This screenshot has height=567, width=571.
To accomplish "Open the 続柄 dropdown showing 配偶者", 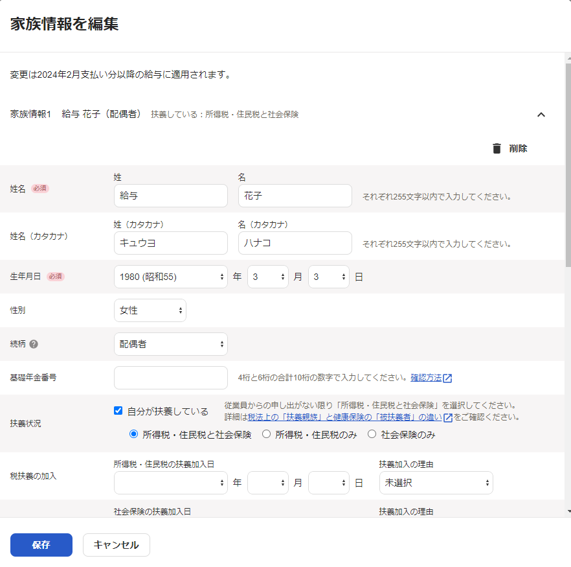I will (x=171, y=344).
